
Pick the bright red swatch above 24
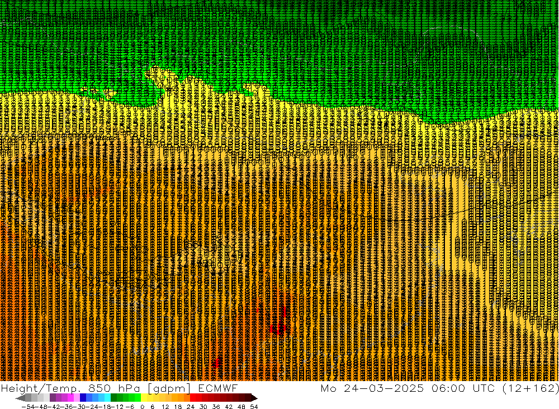tap(193, 398)
